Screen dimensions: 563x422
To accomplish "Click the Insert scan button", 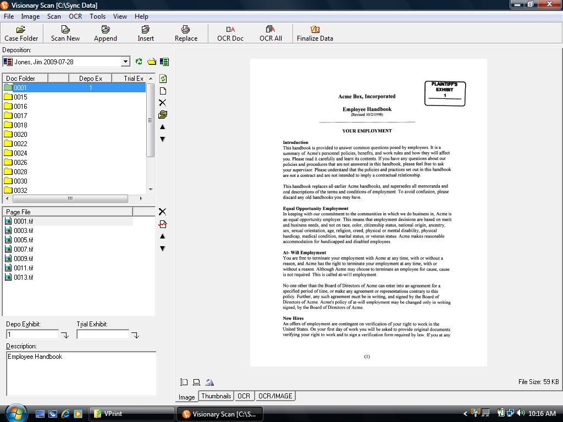I will click(x=146, y=34).
